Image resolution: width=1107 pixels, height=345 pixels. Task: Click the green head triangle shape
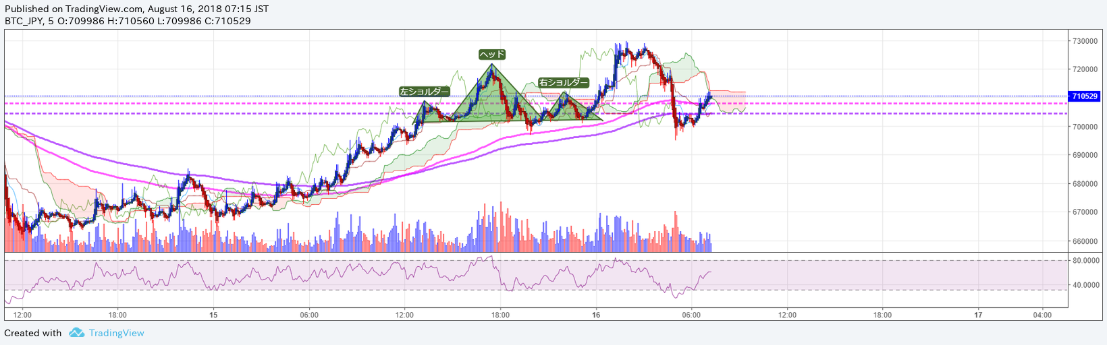pos(493,98)
